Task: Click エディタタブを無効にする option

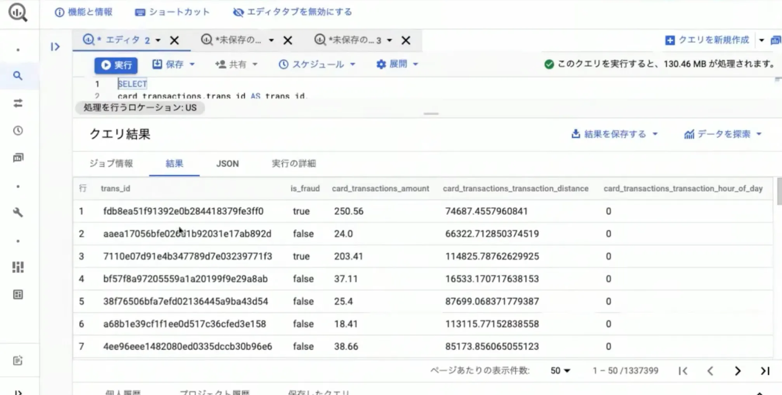Action: tap(292, 12)
